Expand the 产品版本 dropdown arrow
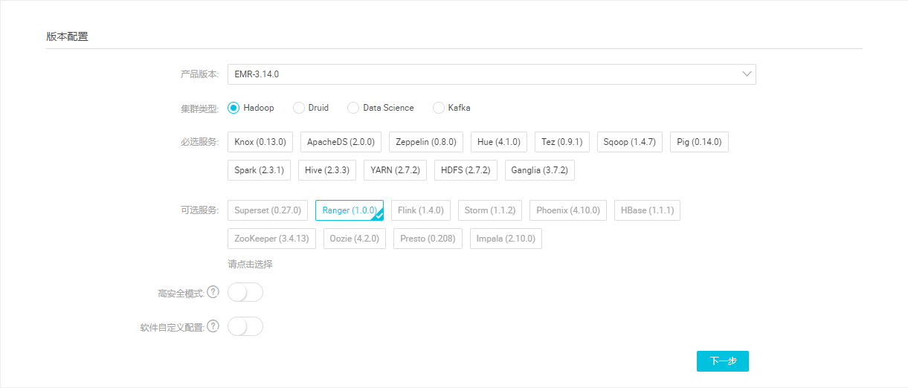 (x=747, y=74)
